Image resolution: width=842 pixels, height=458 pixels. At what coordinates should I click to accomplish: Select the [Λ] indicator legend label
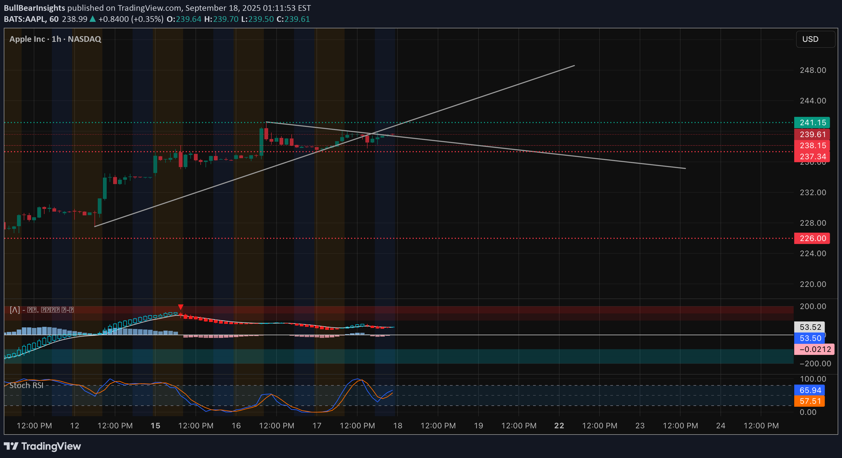click(x=42, y=309)
